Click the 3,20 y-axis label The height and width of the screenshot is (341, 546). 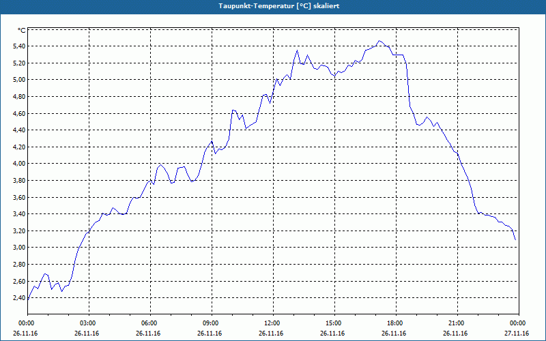pos(20,231)
